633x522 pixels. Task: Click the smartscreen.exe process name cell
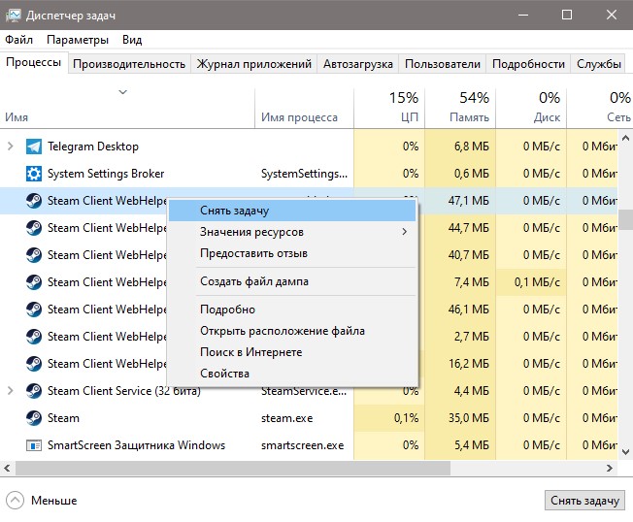[x=302, y=445]
